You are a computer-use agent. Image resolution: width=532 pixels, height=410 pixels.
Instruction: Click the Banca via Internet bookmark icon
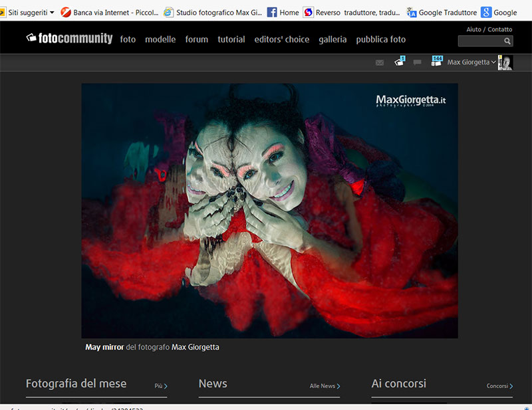(x=66, y=13)
